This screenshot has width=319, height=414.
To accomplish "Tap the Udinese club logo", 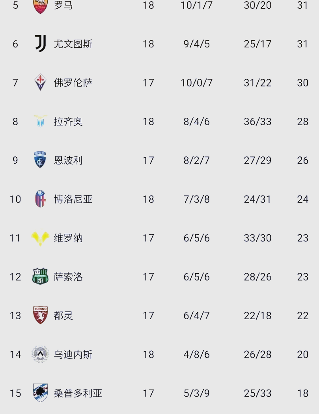I will tap(40, 354).
